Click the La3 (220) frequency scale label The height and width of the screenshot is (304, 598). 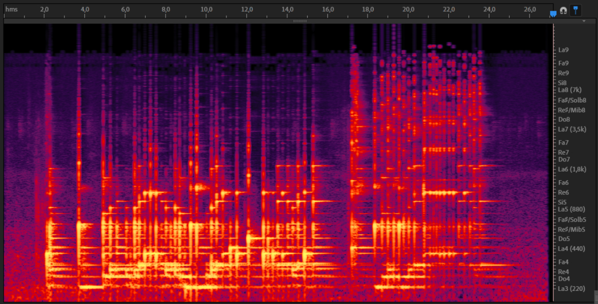572,289
